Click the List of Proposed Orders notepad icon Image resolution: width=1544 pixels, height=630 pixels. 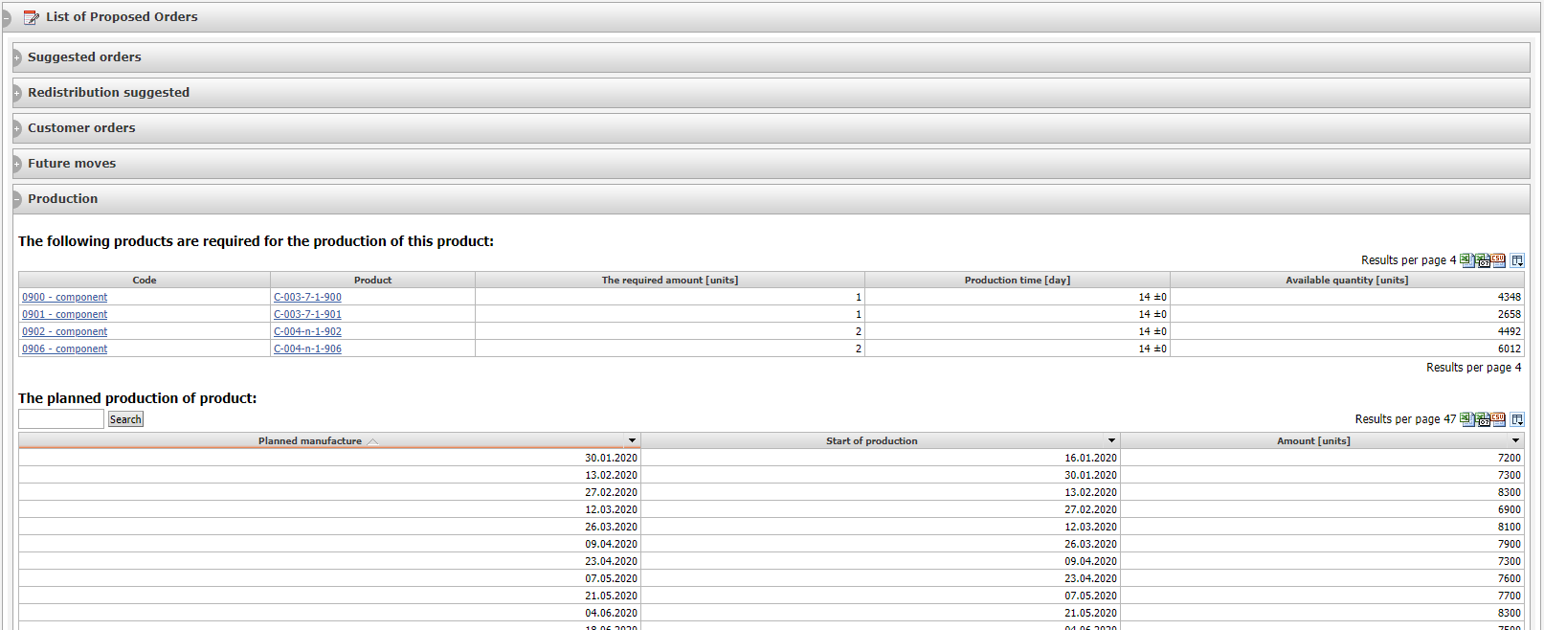(32, 17)
